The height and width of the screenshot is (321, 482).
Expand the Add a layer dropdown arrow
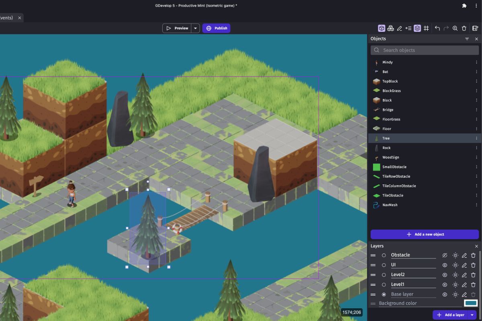pyautogui.click(x=472, y=315)
